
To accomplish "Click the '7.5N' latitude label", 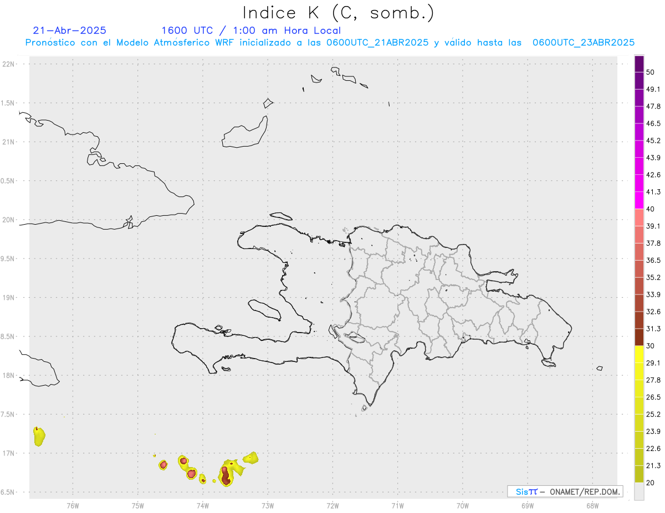I will click(x=8, y=414).
